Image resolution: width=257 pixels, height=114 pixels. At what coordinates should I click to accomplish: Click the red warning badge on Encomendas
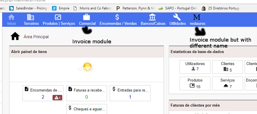(57, 98)
